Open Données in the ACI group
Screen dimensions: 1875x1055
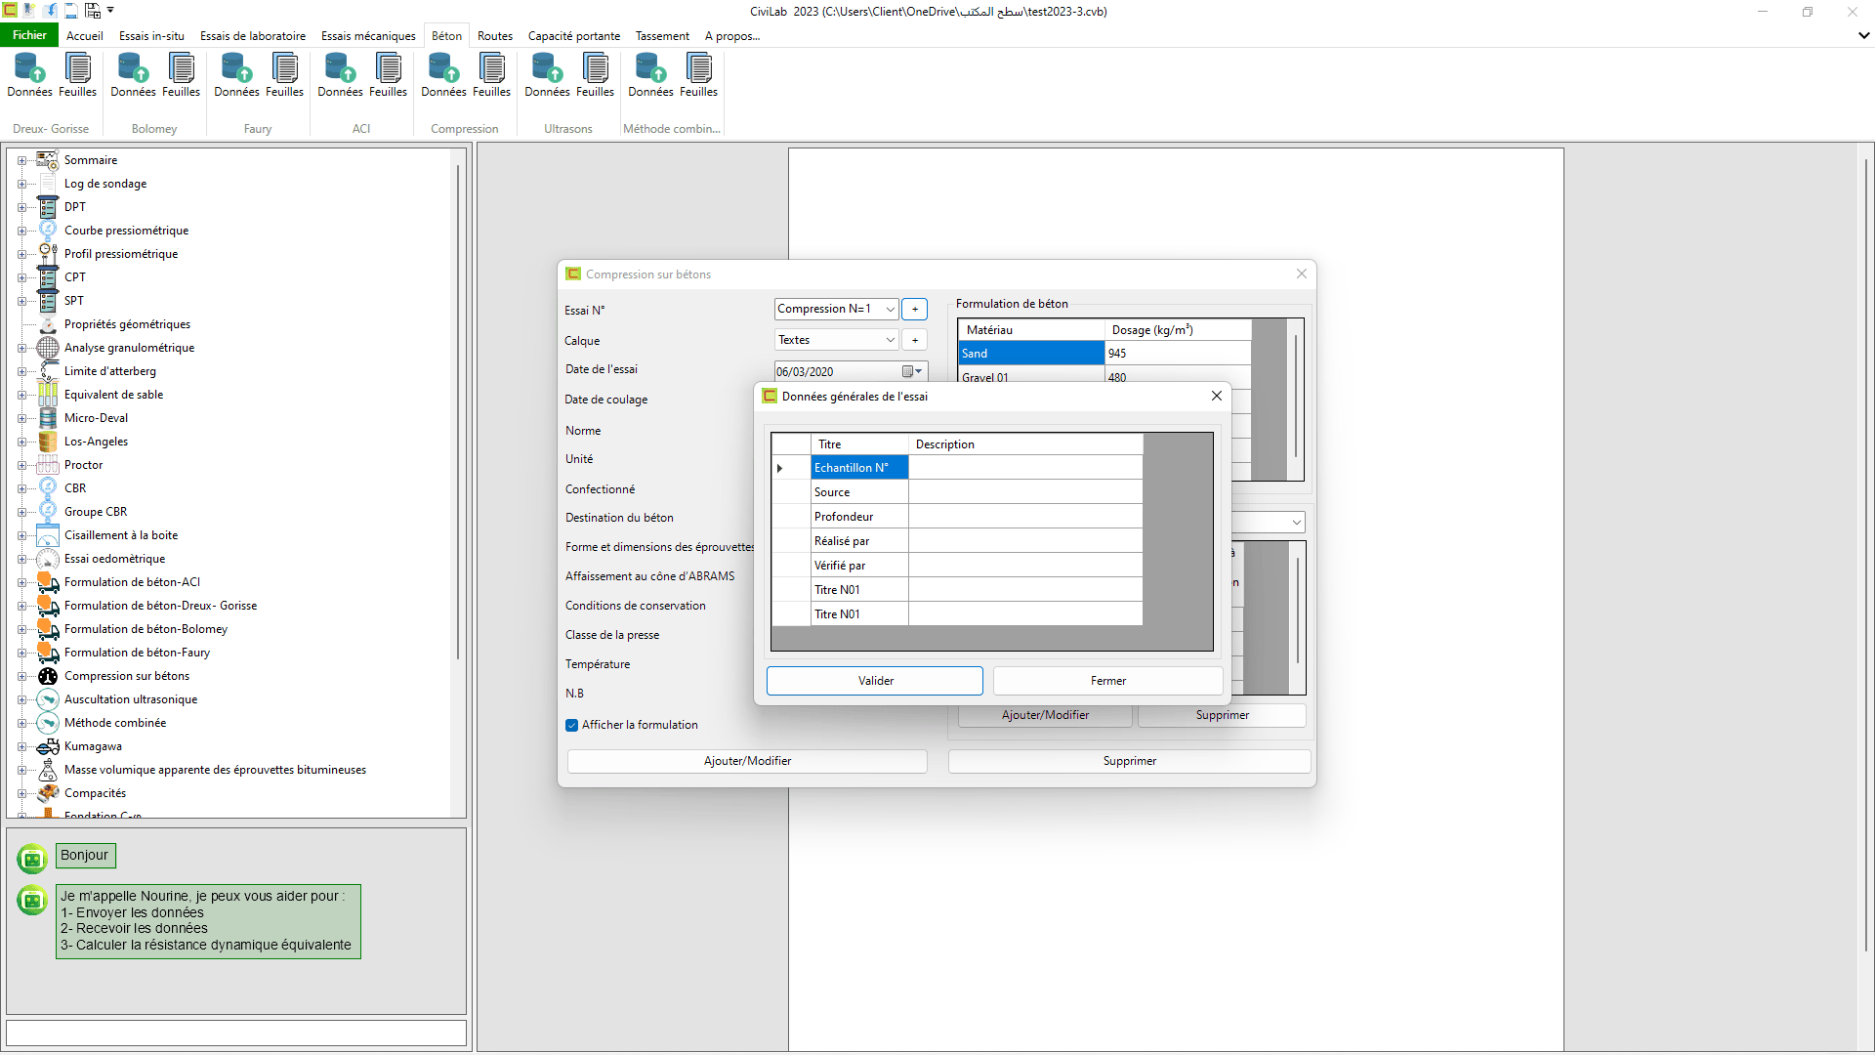pyautogui.click(x=340, y=75)
